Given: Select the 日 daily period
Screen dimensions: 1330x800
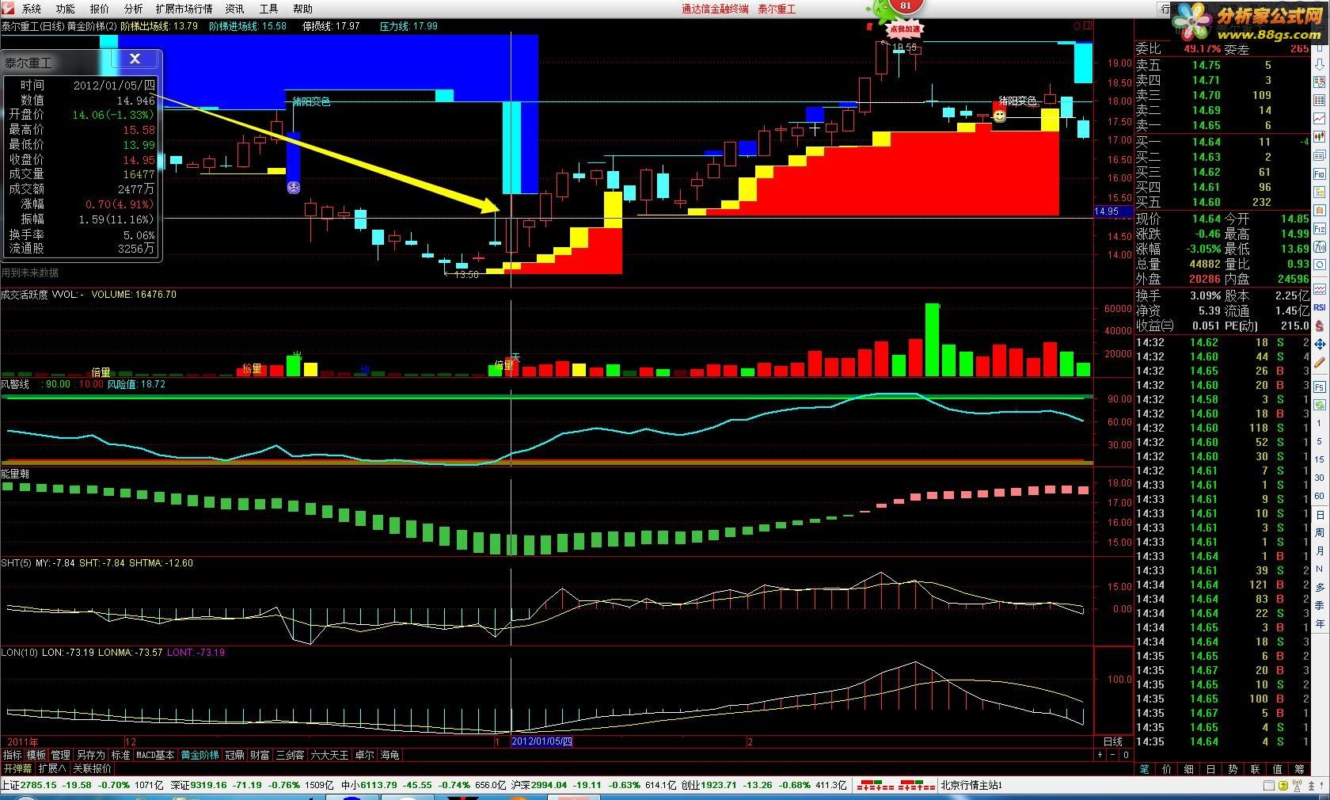Looking at the screenshot, I should click(1319, 514).
